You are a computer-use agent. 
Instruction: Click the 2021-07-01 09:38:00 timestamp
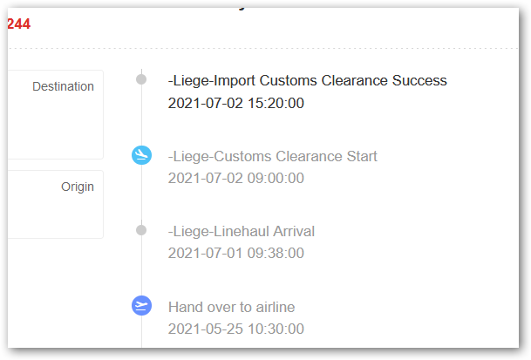(235, 254)
